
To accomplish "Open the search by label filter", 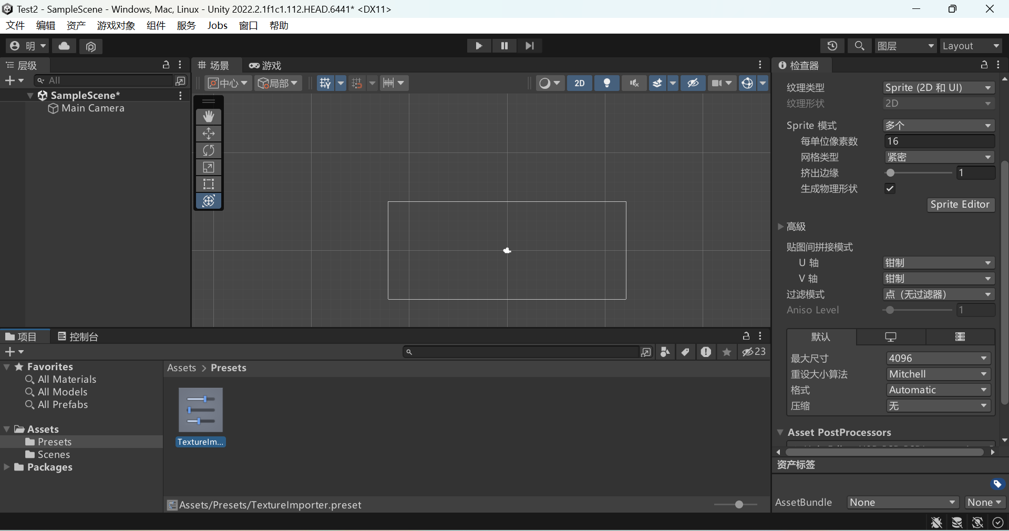I will 685,352.
